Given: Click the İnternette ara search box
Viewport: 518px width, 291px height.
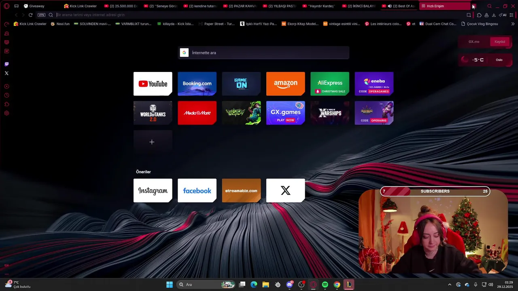Looking at the screenshot, I should (264, 53).
